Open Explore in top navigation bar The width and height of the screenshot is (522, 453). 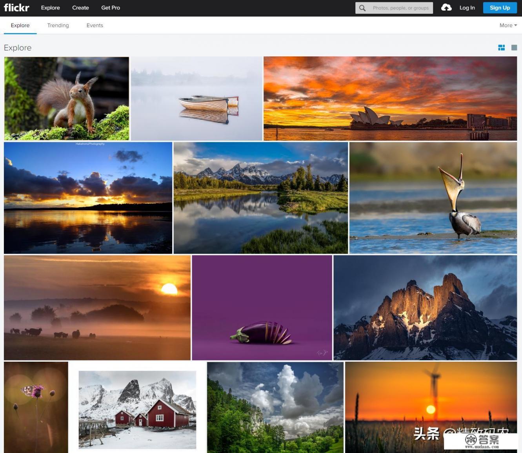(x=50, y=8)
